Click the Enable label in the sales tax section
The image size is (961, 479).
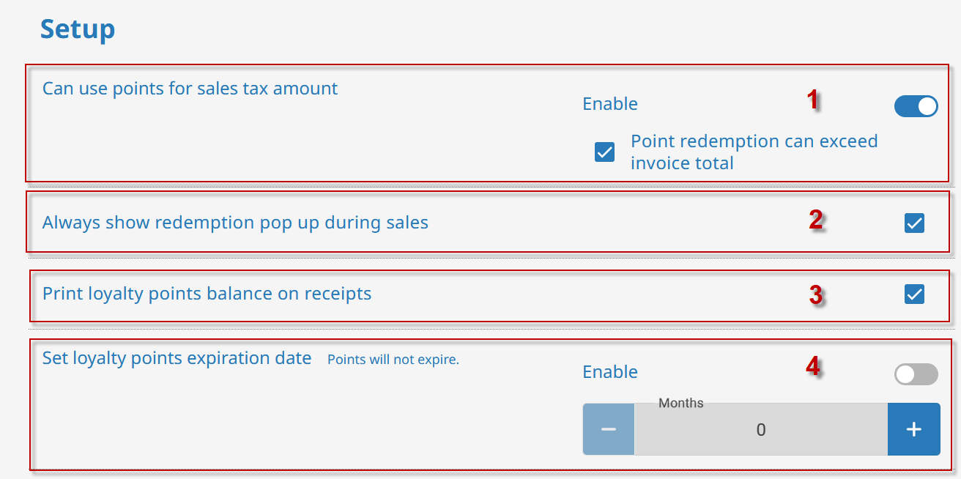pos(609,104)
